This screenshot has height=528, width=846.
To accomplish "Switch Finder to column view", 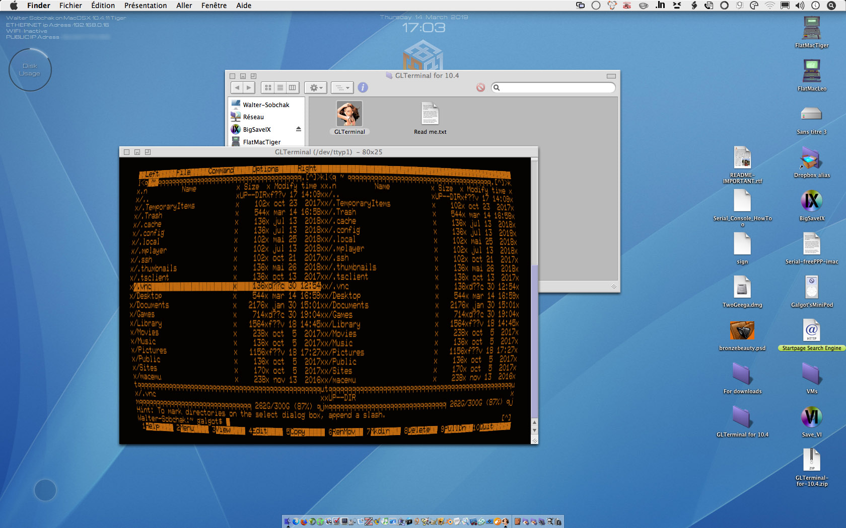I will click(x=292, y=87).
